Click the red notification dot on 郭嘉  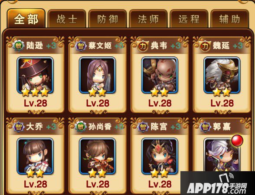(x=237, y=140)
